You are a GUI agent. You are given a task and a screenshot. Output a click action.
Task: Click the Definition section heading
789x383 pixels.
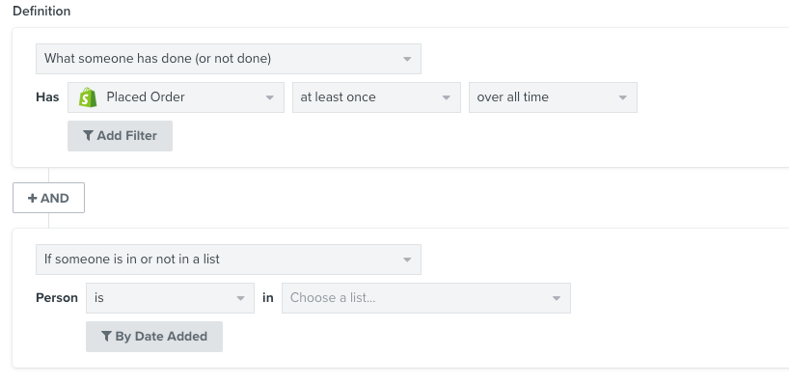pos(41,11)
